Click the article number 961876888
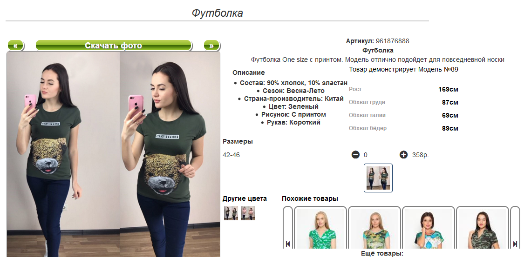The height and width of the screenshot is (257, 524). [392, 41]
